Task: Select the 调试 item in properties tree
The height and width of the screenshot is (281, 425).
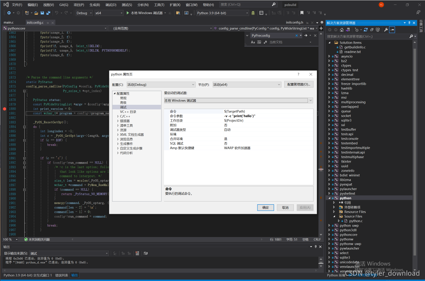Action: coord(123,107)
